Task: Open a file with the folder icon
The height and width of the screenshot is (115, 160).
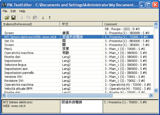Action: point(7,17)
